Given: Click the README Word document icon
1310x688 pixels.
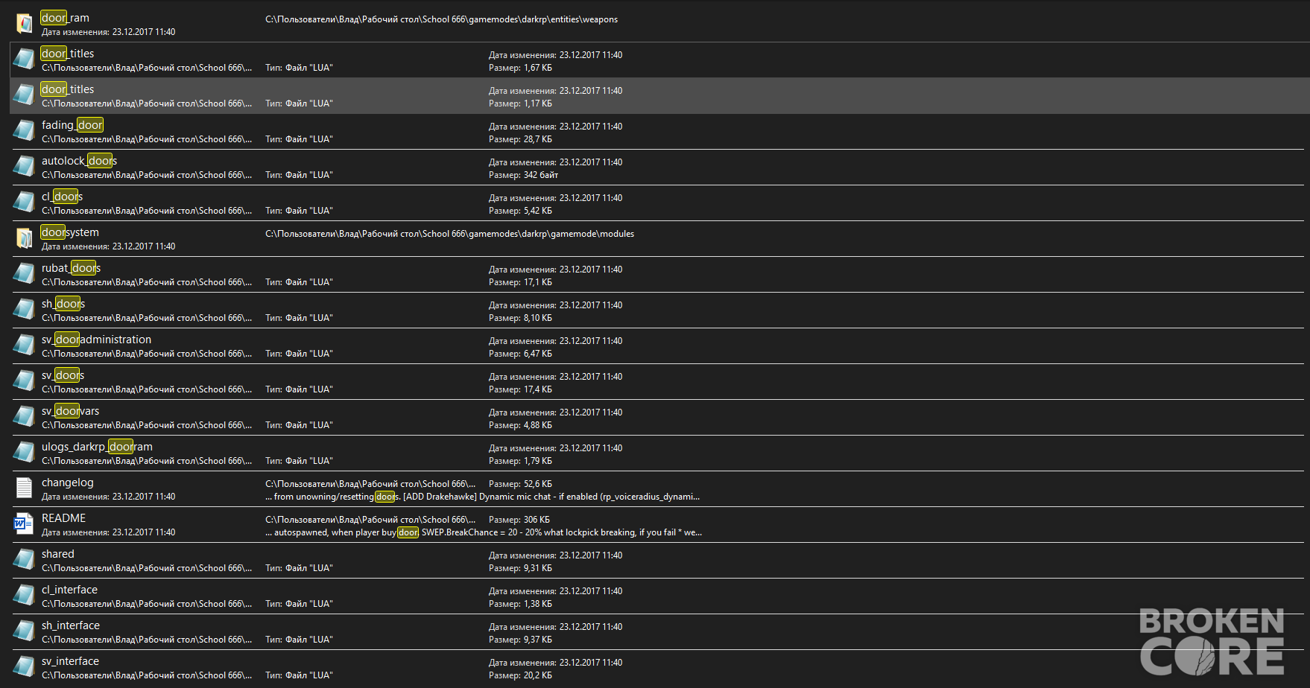Looking at the screenshot, I should 24,524.
